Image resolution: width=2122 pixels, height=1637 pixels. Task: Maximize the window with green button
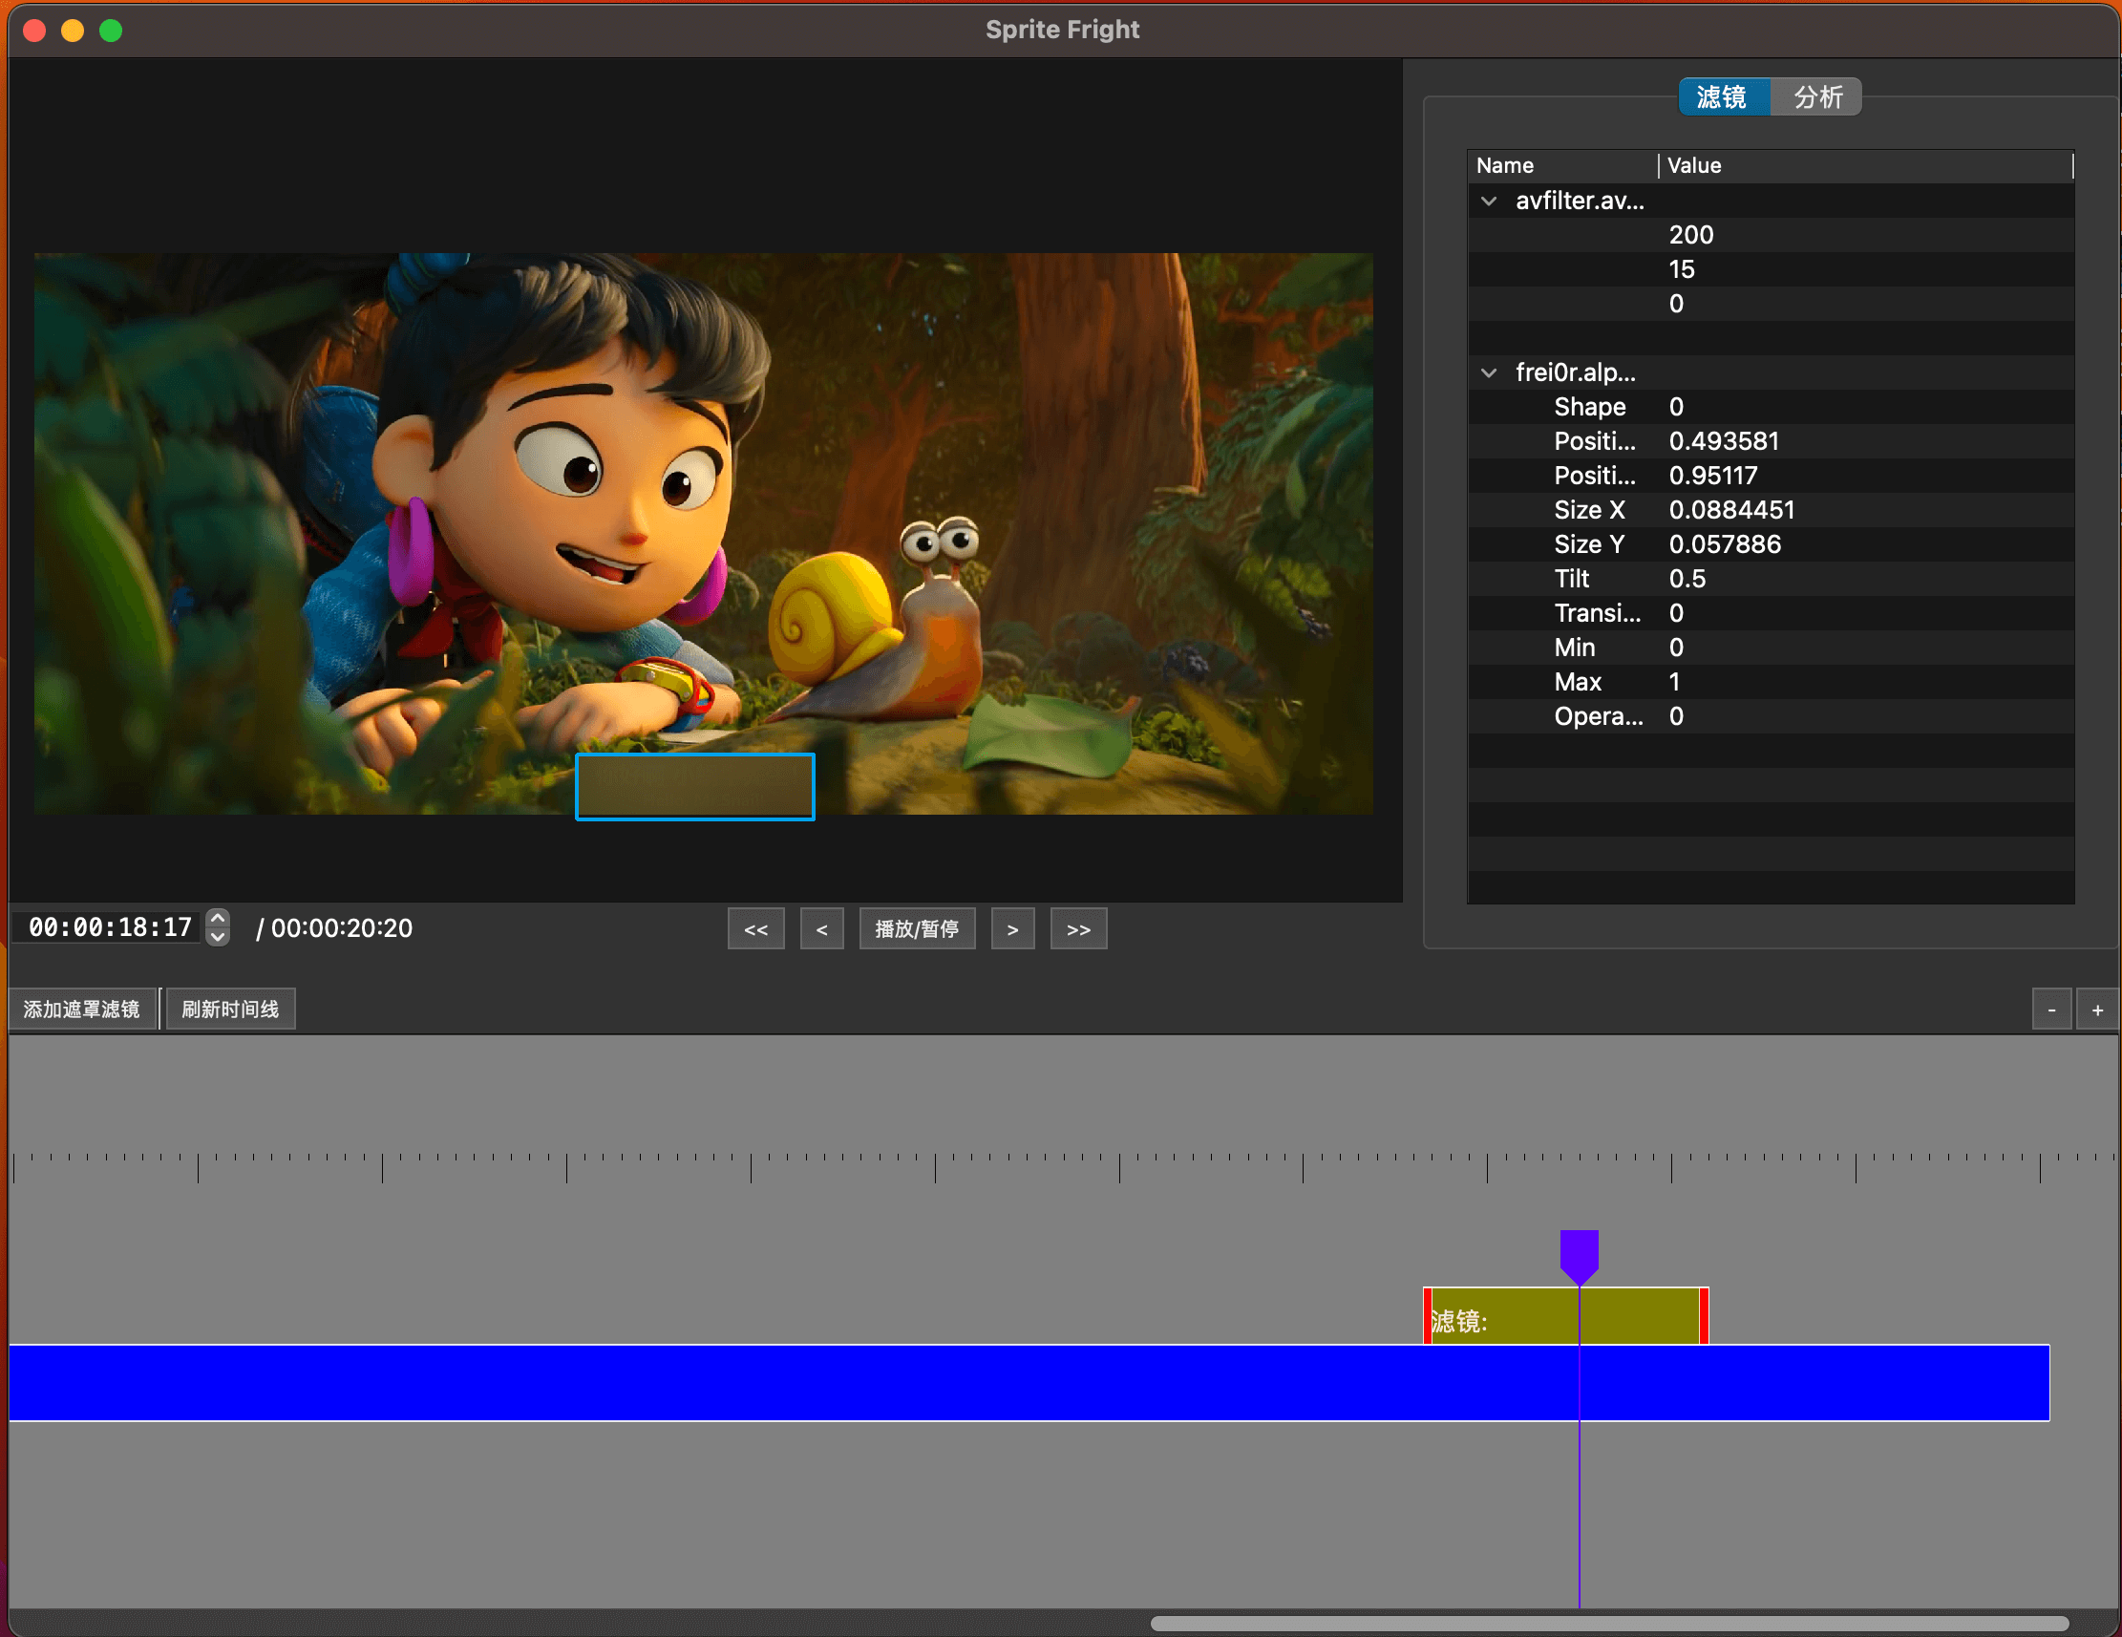pos(111,31)
